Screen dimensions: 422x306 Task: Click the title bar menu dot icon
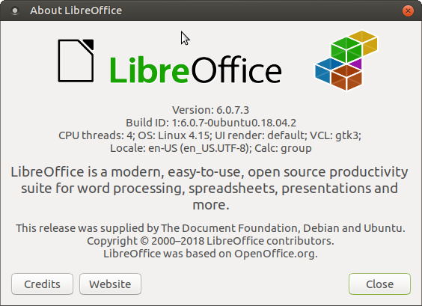click(15, 10)
